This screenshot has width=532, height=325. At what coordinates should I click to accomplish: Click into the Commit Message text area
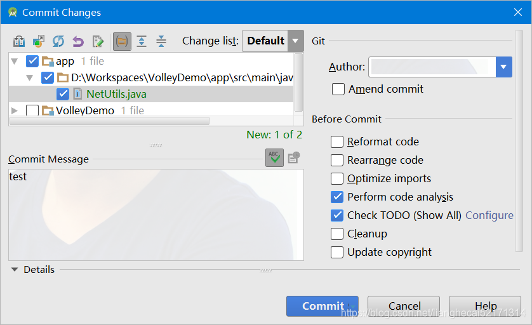(156, 215)
